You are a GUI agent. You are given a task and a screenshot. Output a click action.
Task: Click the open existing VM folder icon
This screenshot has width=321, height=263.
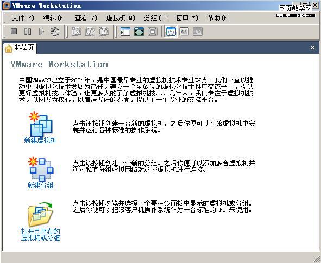[x=40, y=214]
